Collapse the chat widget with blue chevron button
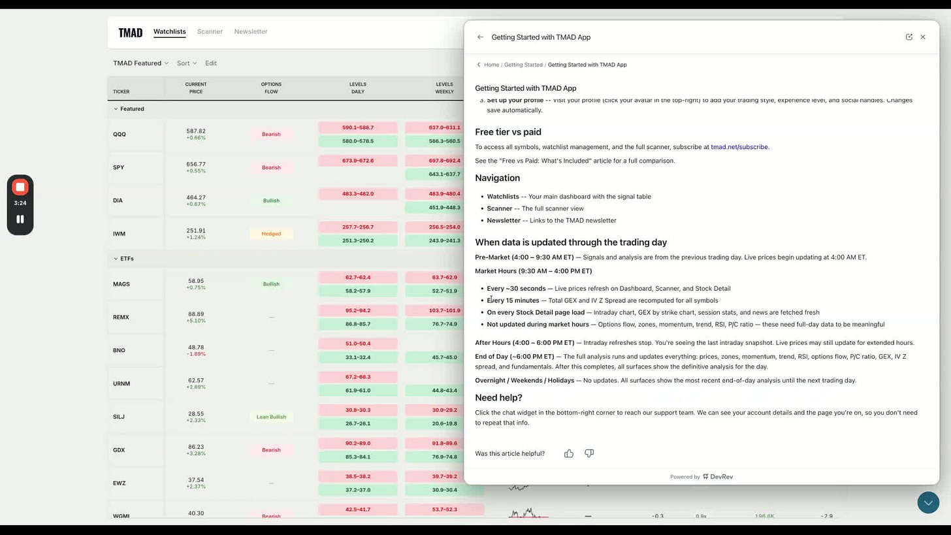Screen dimensions: 951x535 [x=928, y=502]
